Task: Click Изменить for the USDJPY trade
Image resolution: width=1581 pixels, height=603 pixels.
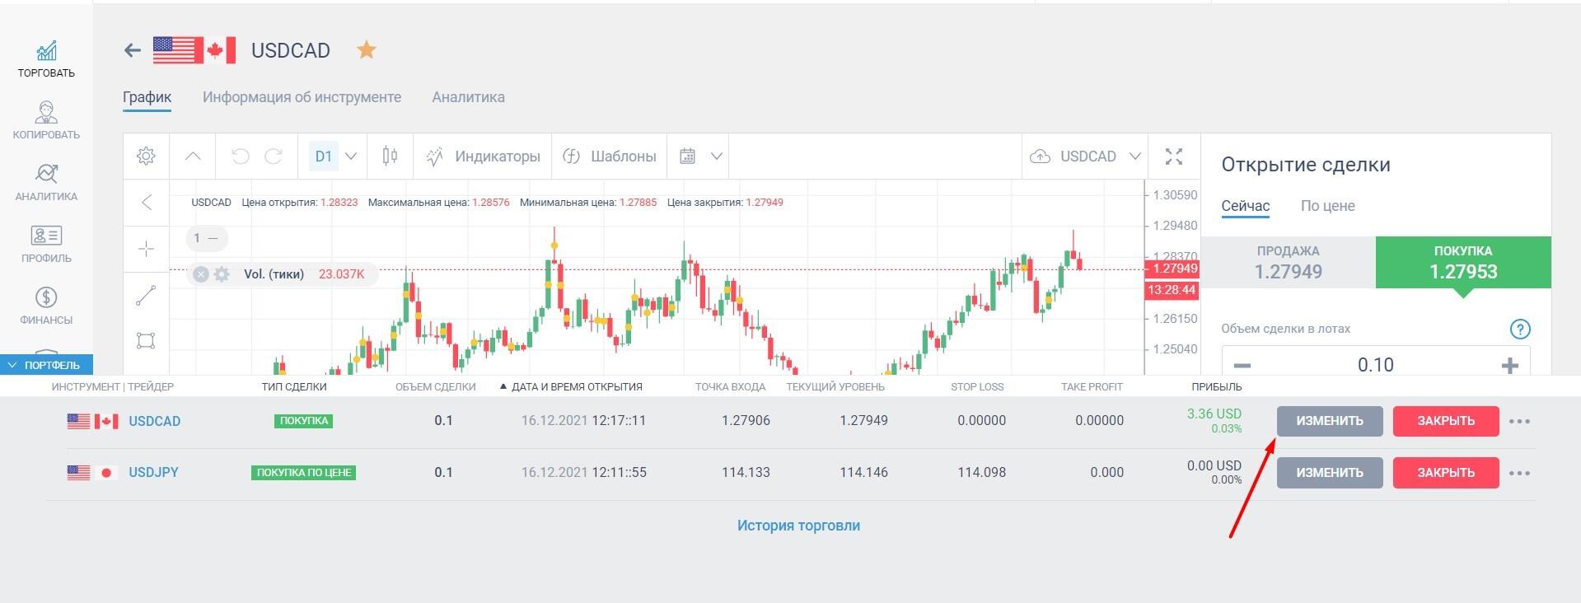Action: [x=1330, y=473]
